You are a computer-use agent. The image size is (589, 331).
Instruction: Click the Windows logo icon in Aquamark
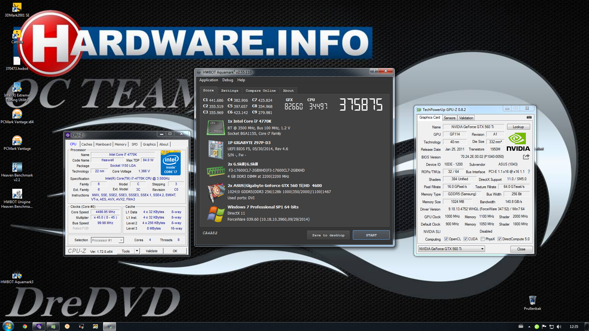(x=216, y=214)
